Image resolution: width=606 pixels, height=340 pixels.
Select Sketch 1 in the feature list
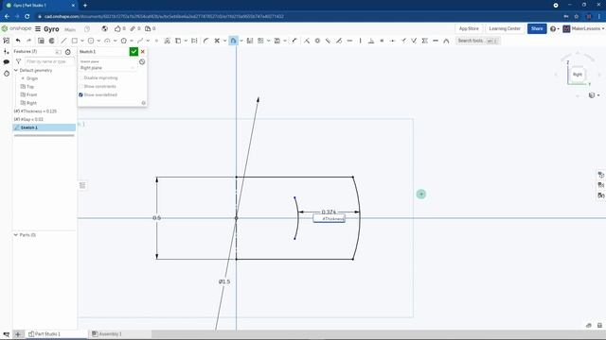(x=45, y=127)
